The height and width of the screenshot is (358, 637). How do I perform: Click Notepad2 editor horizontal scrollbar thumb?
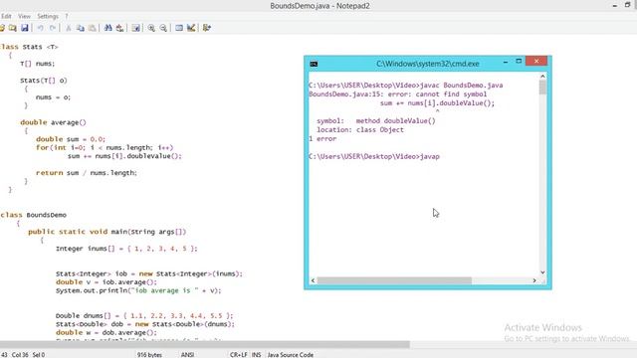pyautogui.click(x=205, y=345)
